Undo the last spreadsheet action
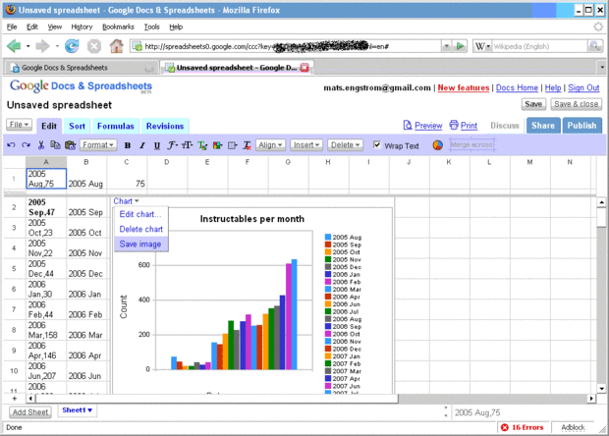The width and height of the screenshot is (609, 436). (x=11, y=145)
